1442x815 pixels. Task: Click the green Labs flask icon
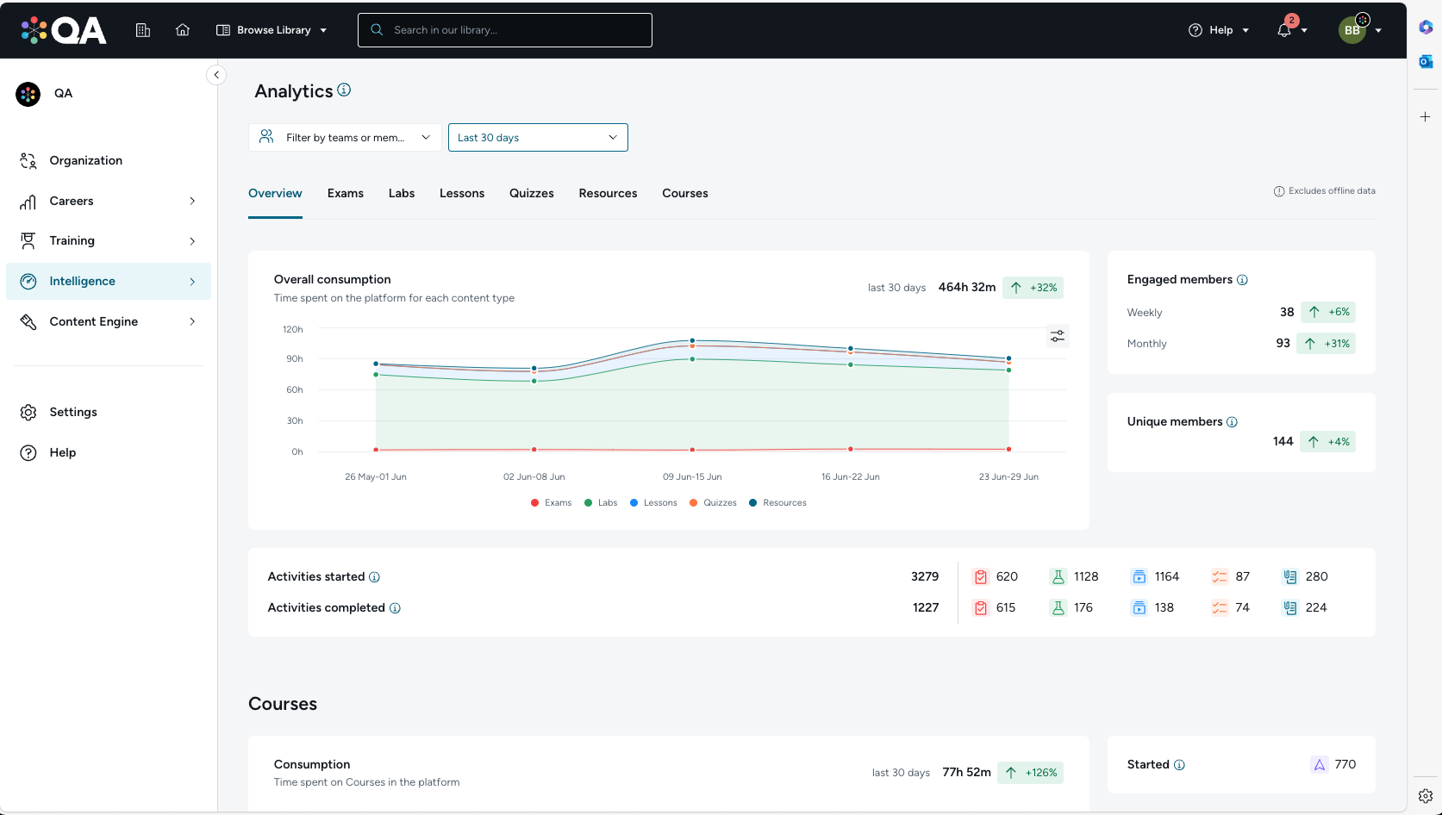(x=1058, y=576)
